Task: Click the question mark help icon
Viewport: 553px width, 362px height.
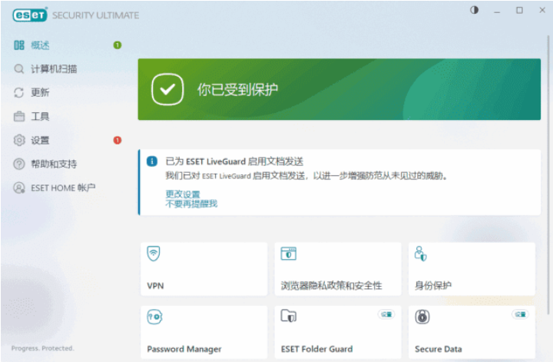Action: click(19, 164)
